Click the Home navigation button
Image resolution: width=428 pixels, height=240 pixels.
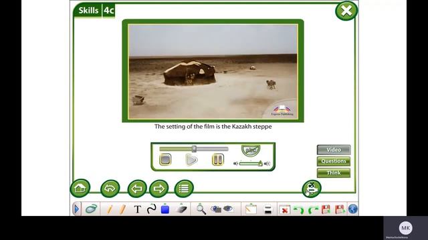(x=80, y=188)
